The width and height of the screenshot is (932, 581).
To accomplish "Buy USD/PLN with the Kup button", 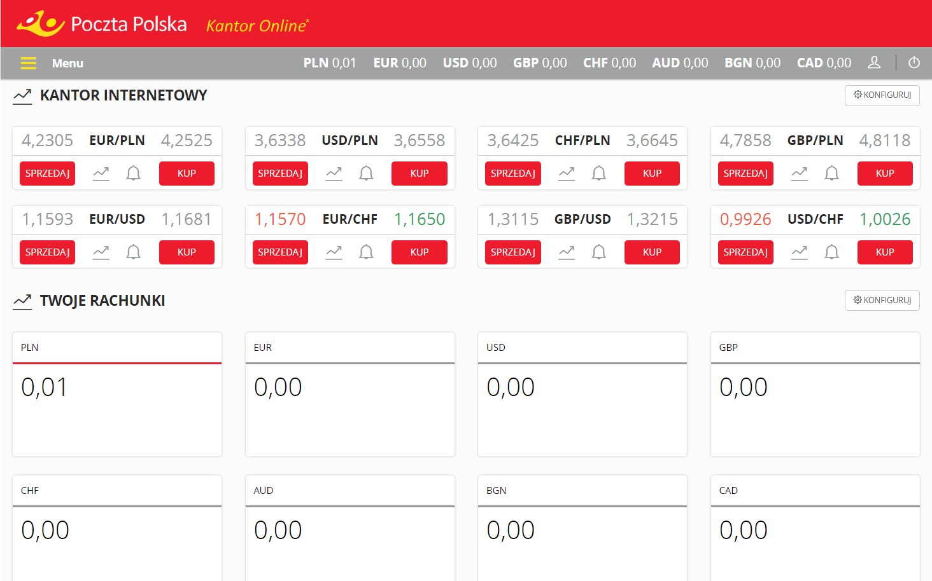I will click(420, 174).
